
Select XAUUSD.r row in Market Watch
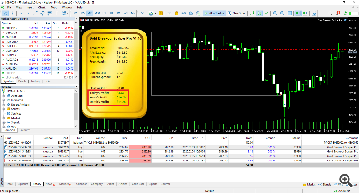click(38, 68)
